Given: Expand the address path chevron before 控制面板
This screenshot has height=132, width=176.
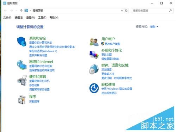Looking at the screenshot, I should point(30,11).
